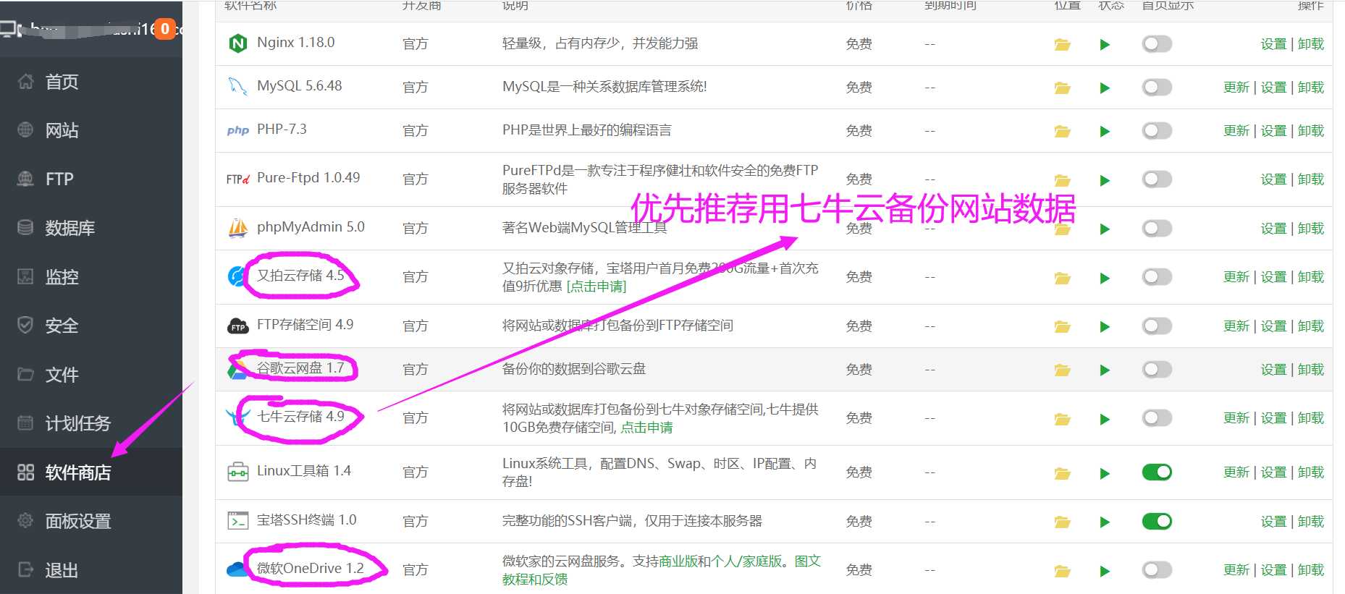Open FTP section in the sidebar
This screenshot has height=594, width=1345.
click(x=91, y=179)
